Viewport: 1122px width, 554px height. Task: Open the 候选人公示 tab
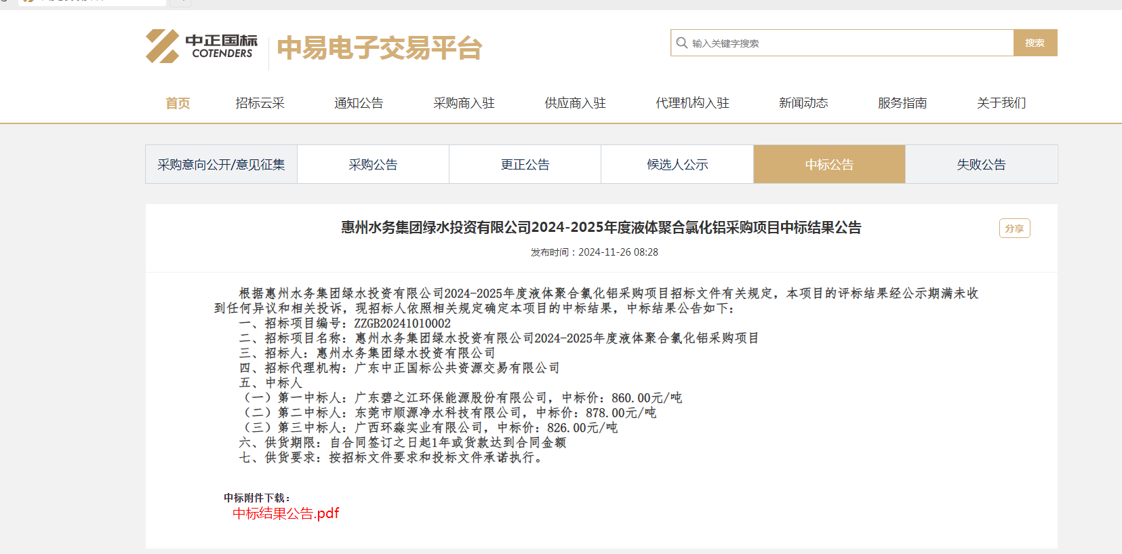point(677,165)
